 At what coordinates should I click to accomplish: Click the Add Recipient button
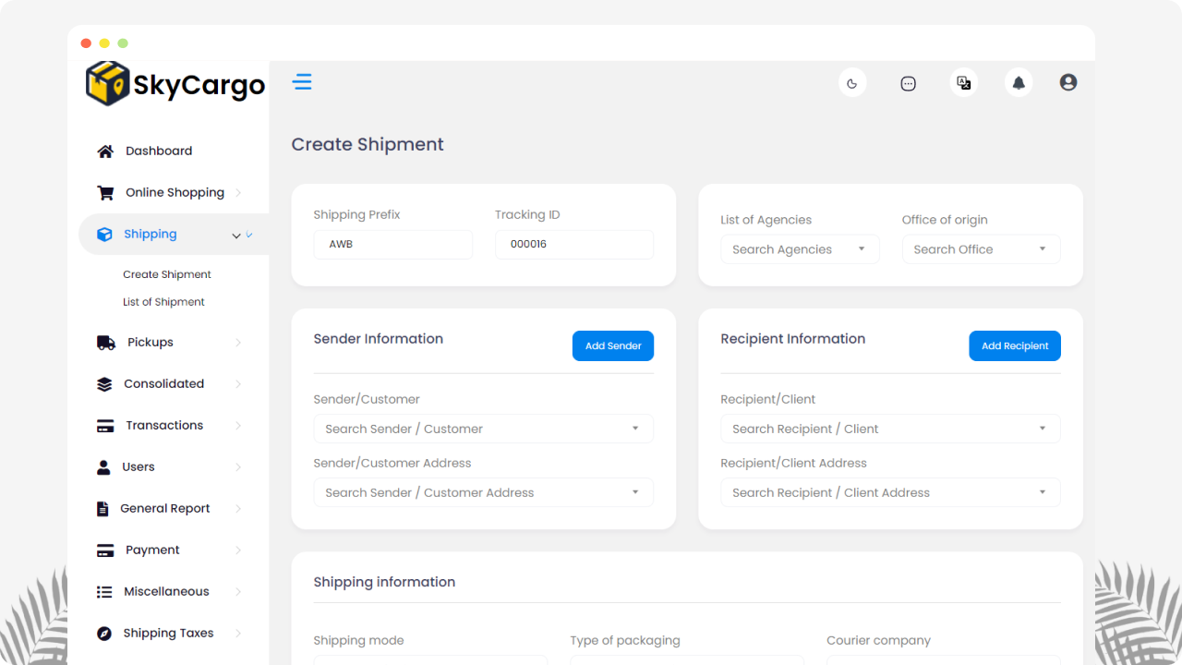point(1014,346)
